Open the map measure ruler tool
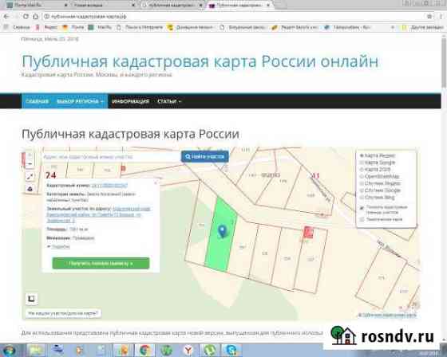This screenshot has height=357, width=447. (30, 176)
